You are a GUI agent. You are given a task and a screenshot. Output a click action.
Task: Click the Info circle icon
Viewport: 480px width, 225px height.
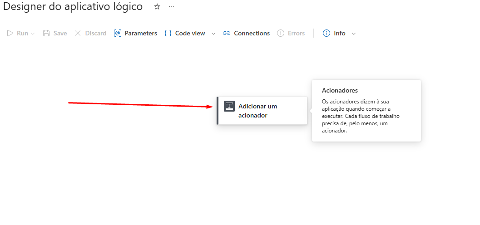[326, 33]
